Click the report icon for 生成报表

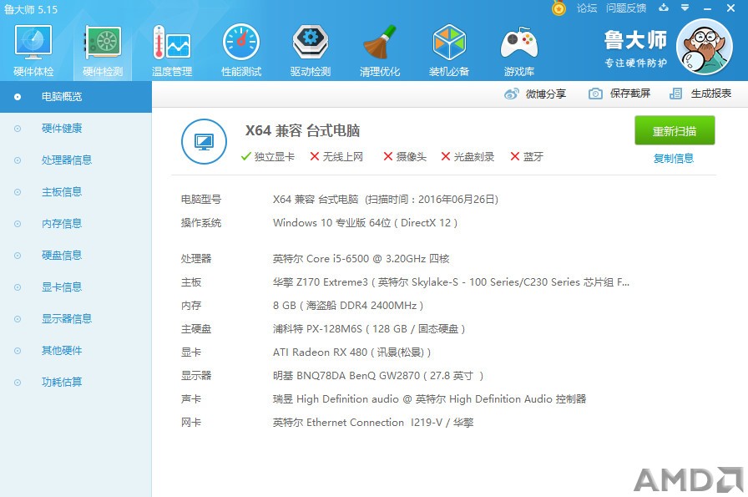tap(675, 94)
